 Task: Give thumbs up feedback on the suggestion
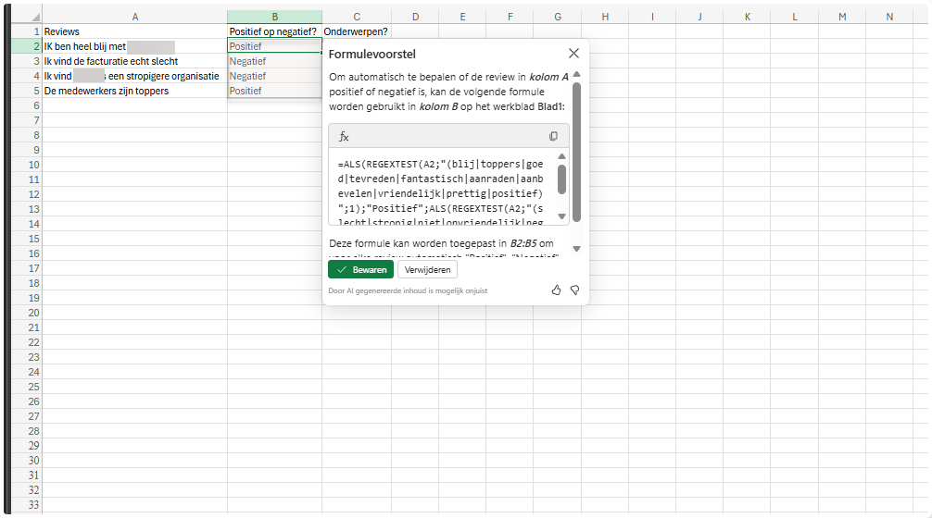pyautogui.click(x=556, y=290)
